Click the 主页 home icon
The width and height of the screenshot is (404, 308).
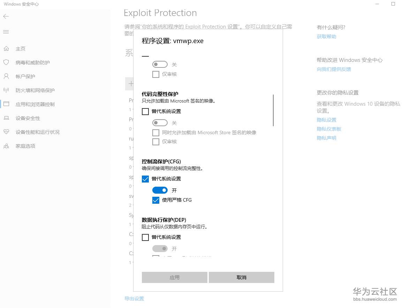[6, 49]
